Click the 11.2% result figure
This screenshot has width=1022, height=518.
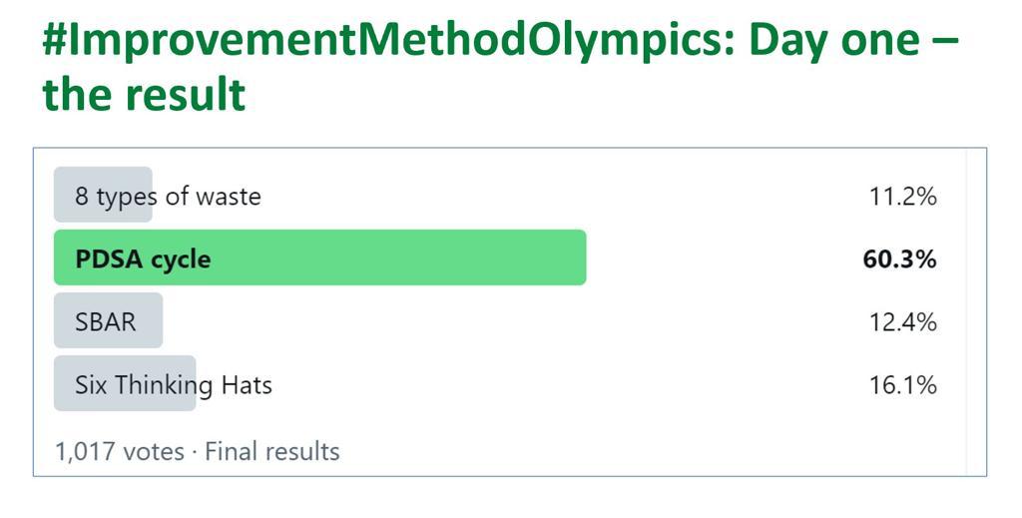tap(902, 197)
